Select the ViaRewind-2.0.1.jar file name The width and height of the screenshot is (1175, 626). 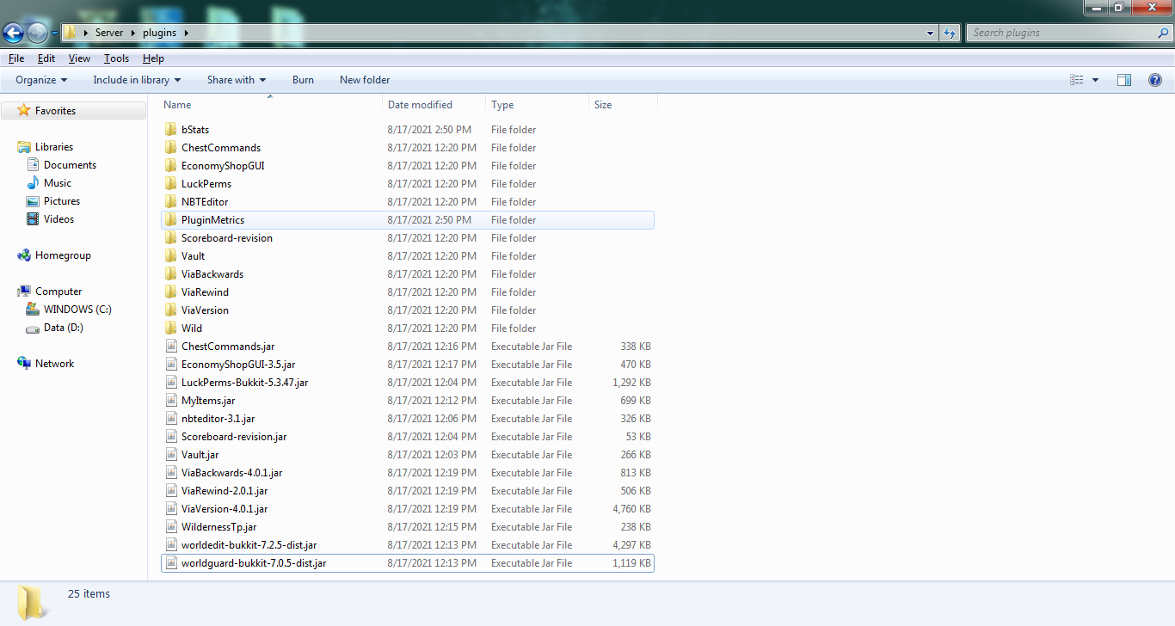pyautogui.click(x=225, y=491)
